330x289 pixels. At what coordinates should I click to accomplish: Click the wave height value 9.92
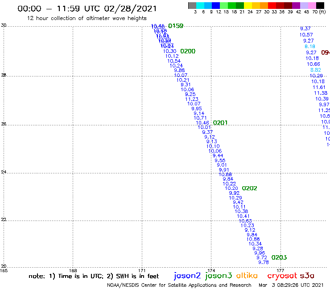[234, 193]
